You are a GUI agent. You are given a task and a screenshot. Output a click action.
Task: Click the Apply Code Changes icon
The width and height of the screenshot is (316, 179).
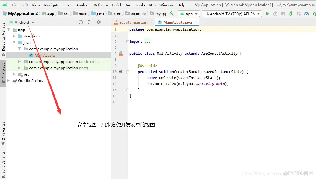[x=283, y=14]
